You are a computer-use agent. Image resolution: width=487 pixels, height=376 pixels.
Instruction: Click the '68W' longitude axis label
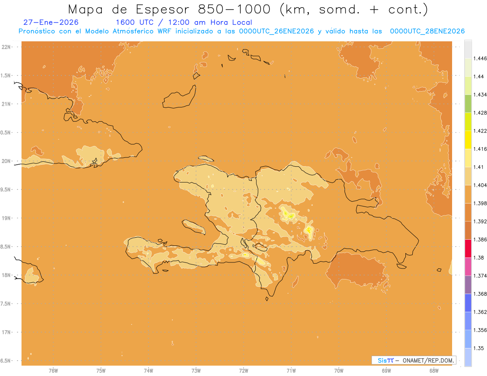tap(433, 371)
